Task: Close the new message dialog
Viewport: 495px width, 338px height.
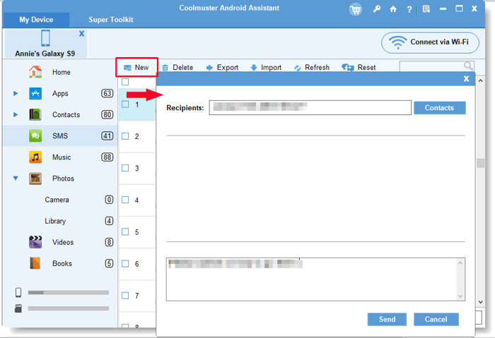Action: tap(466, 79)
